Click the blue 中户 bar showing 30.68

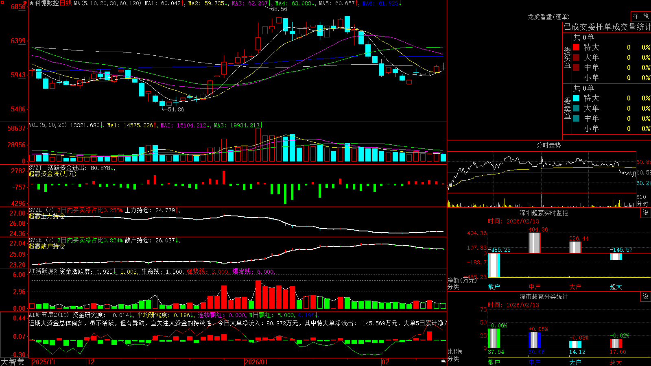click(x=535, y=340)
